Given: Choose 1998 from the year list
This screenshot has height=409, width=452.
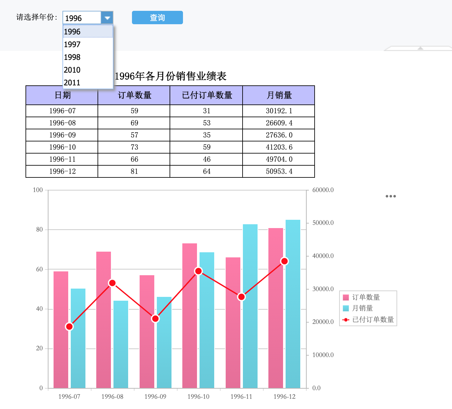Looking at the screenshot, I should point(88,57).
